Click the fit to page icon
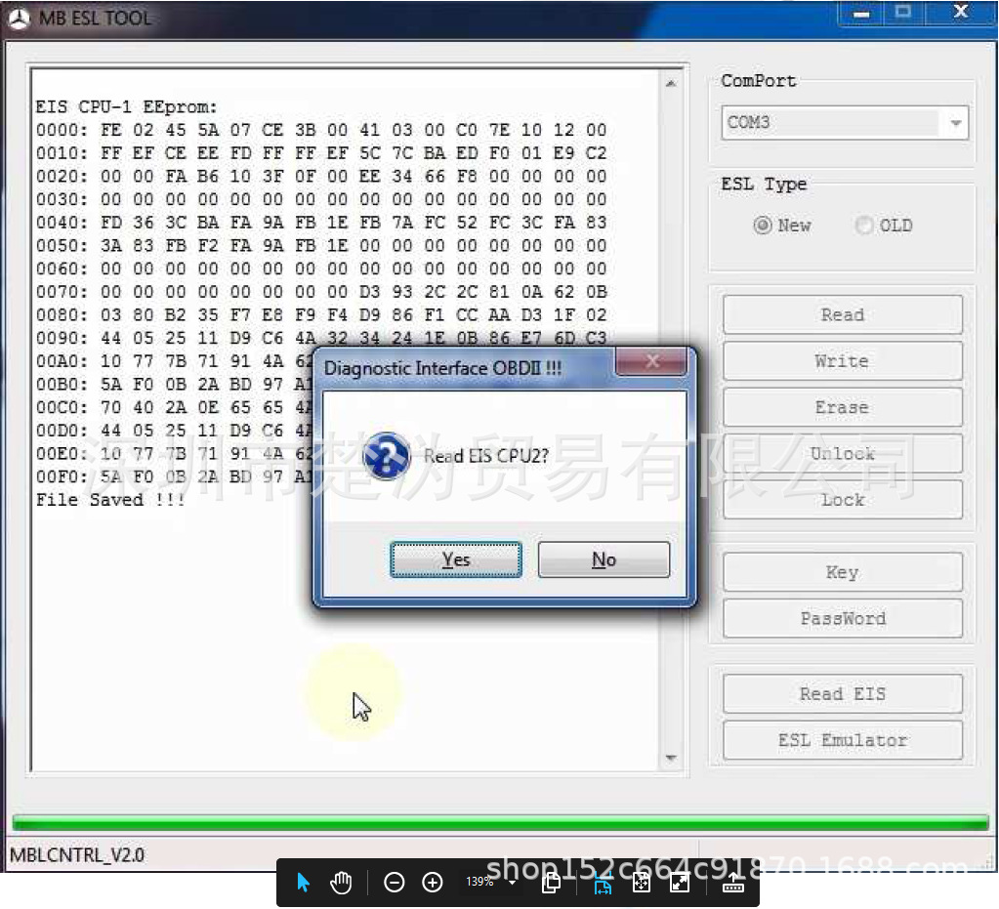 point(642,883)
